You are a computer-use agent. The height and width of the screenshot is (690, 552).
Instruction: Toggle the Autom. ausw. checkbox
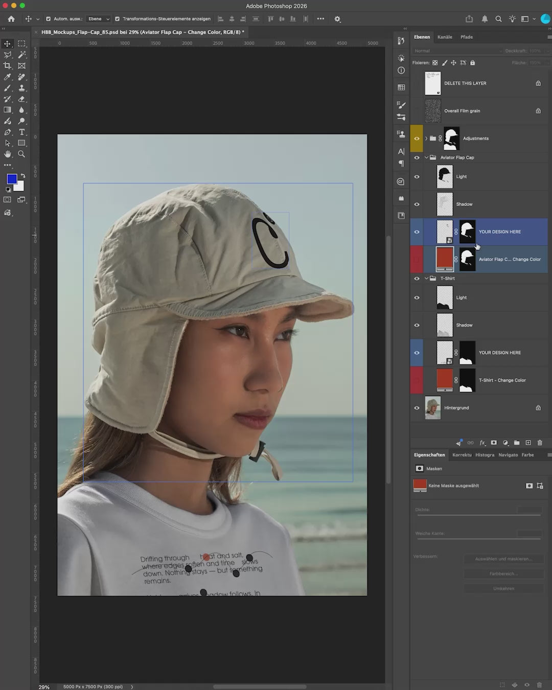pyautogui.click(x=49, y=19)
